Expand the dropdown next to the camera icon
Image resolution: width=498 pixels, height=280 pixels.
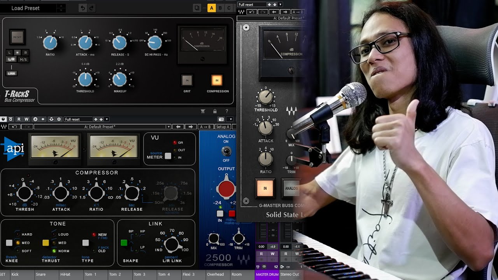point(230,119)
